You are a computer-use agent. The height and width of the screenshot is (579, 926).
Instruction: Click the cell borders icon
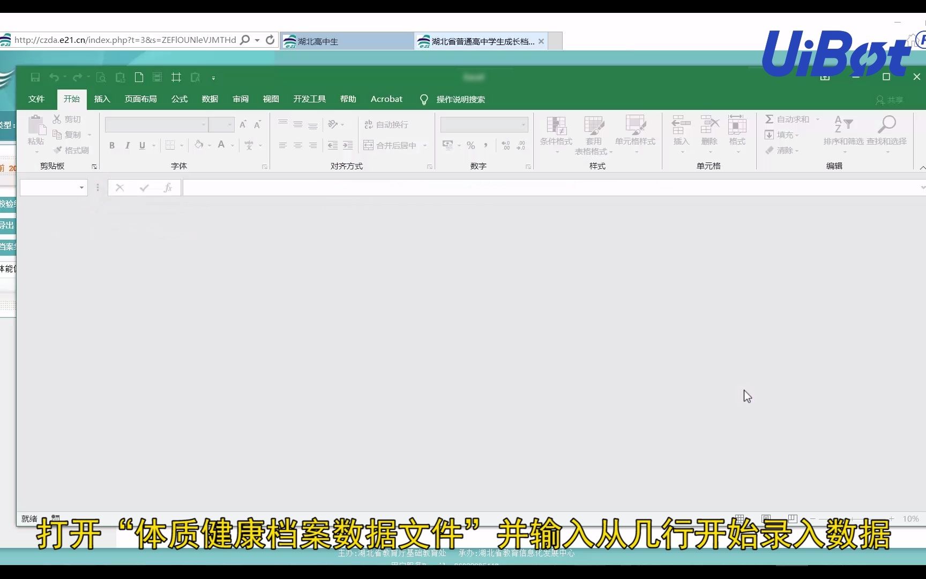[170, 145]
